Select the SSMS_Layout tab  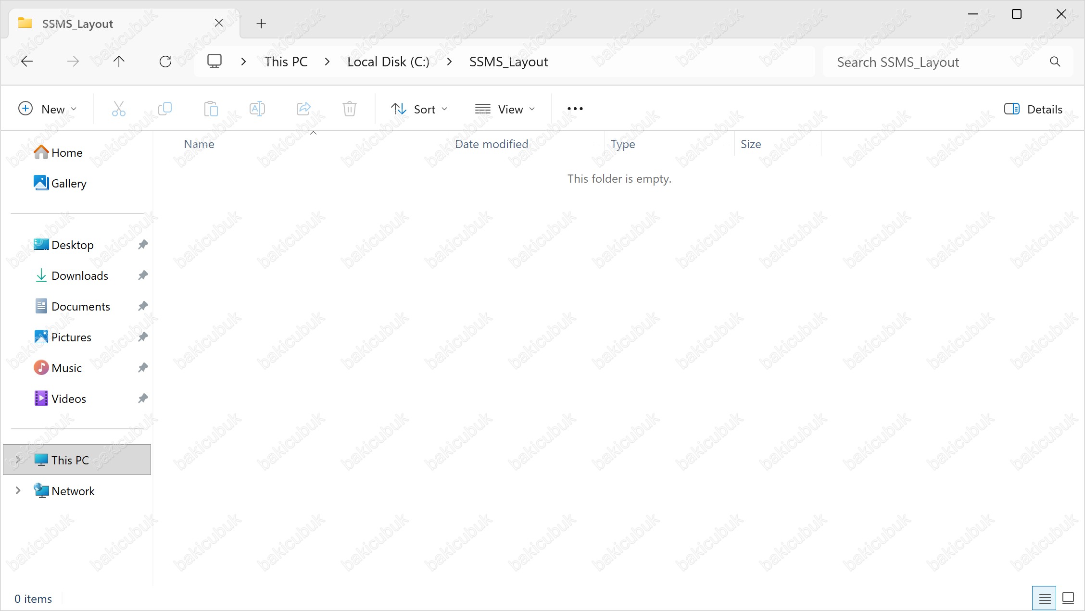click(124, 23)
